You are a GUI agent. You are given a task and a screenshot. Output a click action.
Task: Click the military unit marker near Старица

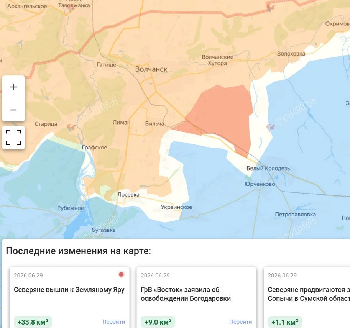coord(71,128)
